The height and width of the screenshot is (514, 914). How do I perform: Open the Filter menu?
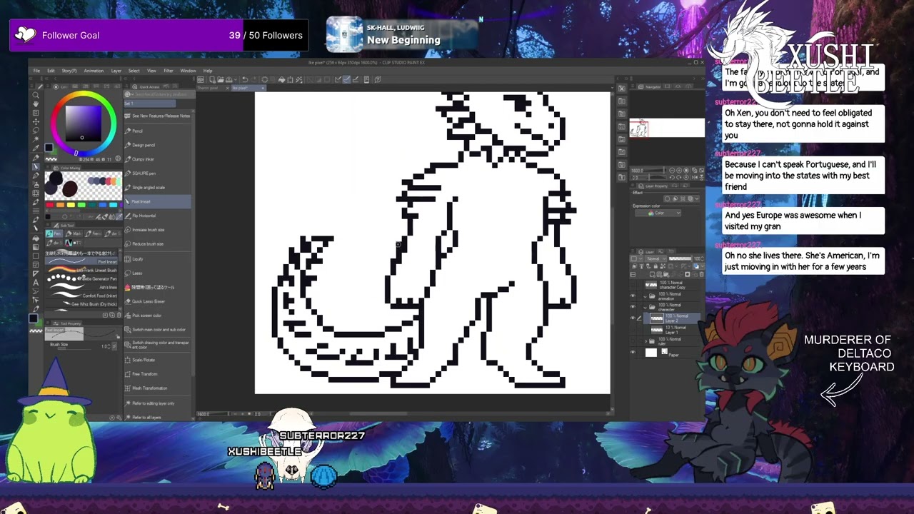pyautogui.click(x=169, y=71)
